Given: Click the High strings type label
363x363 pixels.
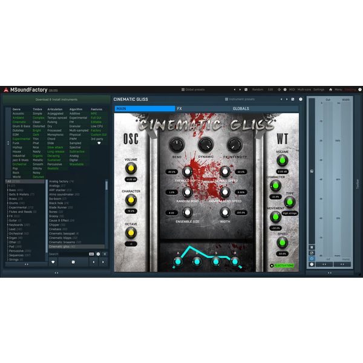Looking at the screenshot, I should (x=290, y=213).
